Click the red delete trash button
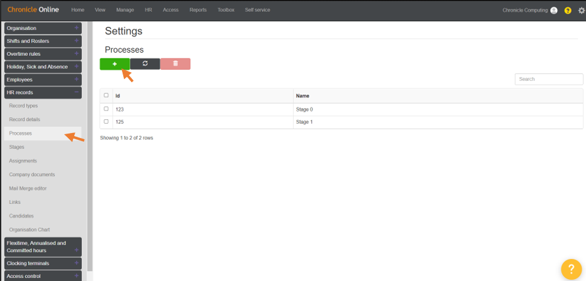Screen dimensions: 586x281 tap(175, 64)
